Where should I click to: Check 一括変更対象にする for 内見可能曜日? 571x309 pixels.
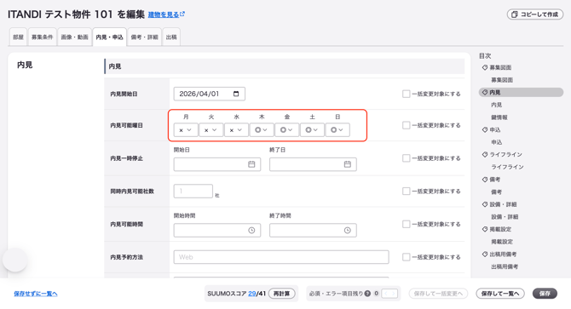[406, 125]
